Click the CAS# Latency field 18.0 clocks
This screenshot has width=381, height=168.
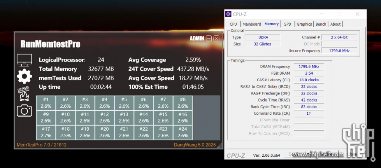309,80
